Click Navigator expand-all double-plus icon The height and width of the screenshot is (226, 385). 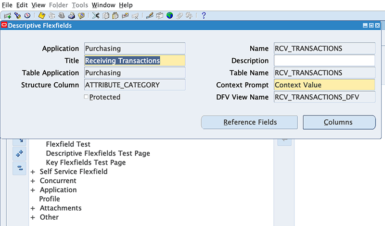pos(19,153)
